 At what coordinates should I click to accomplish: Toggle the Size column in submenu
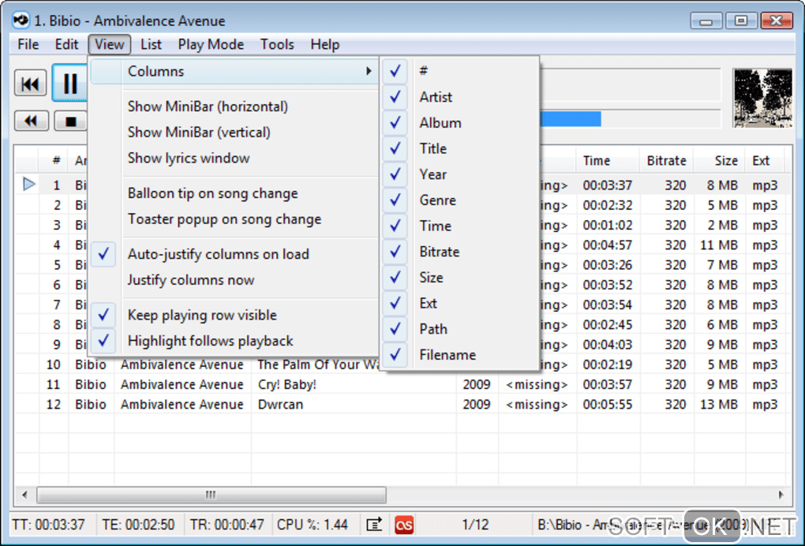click(459, 277)
